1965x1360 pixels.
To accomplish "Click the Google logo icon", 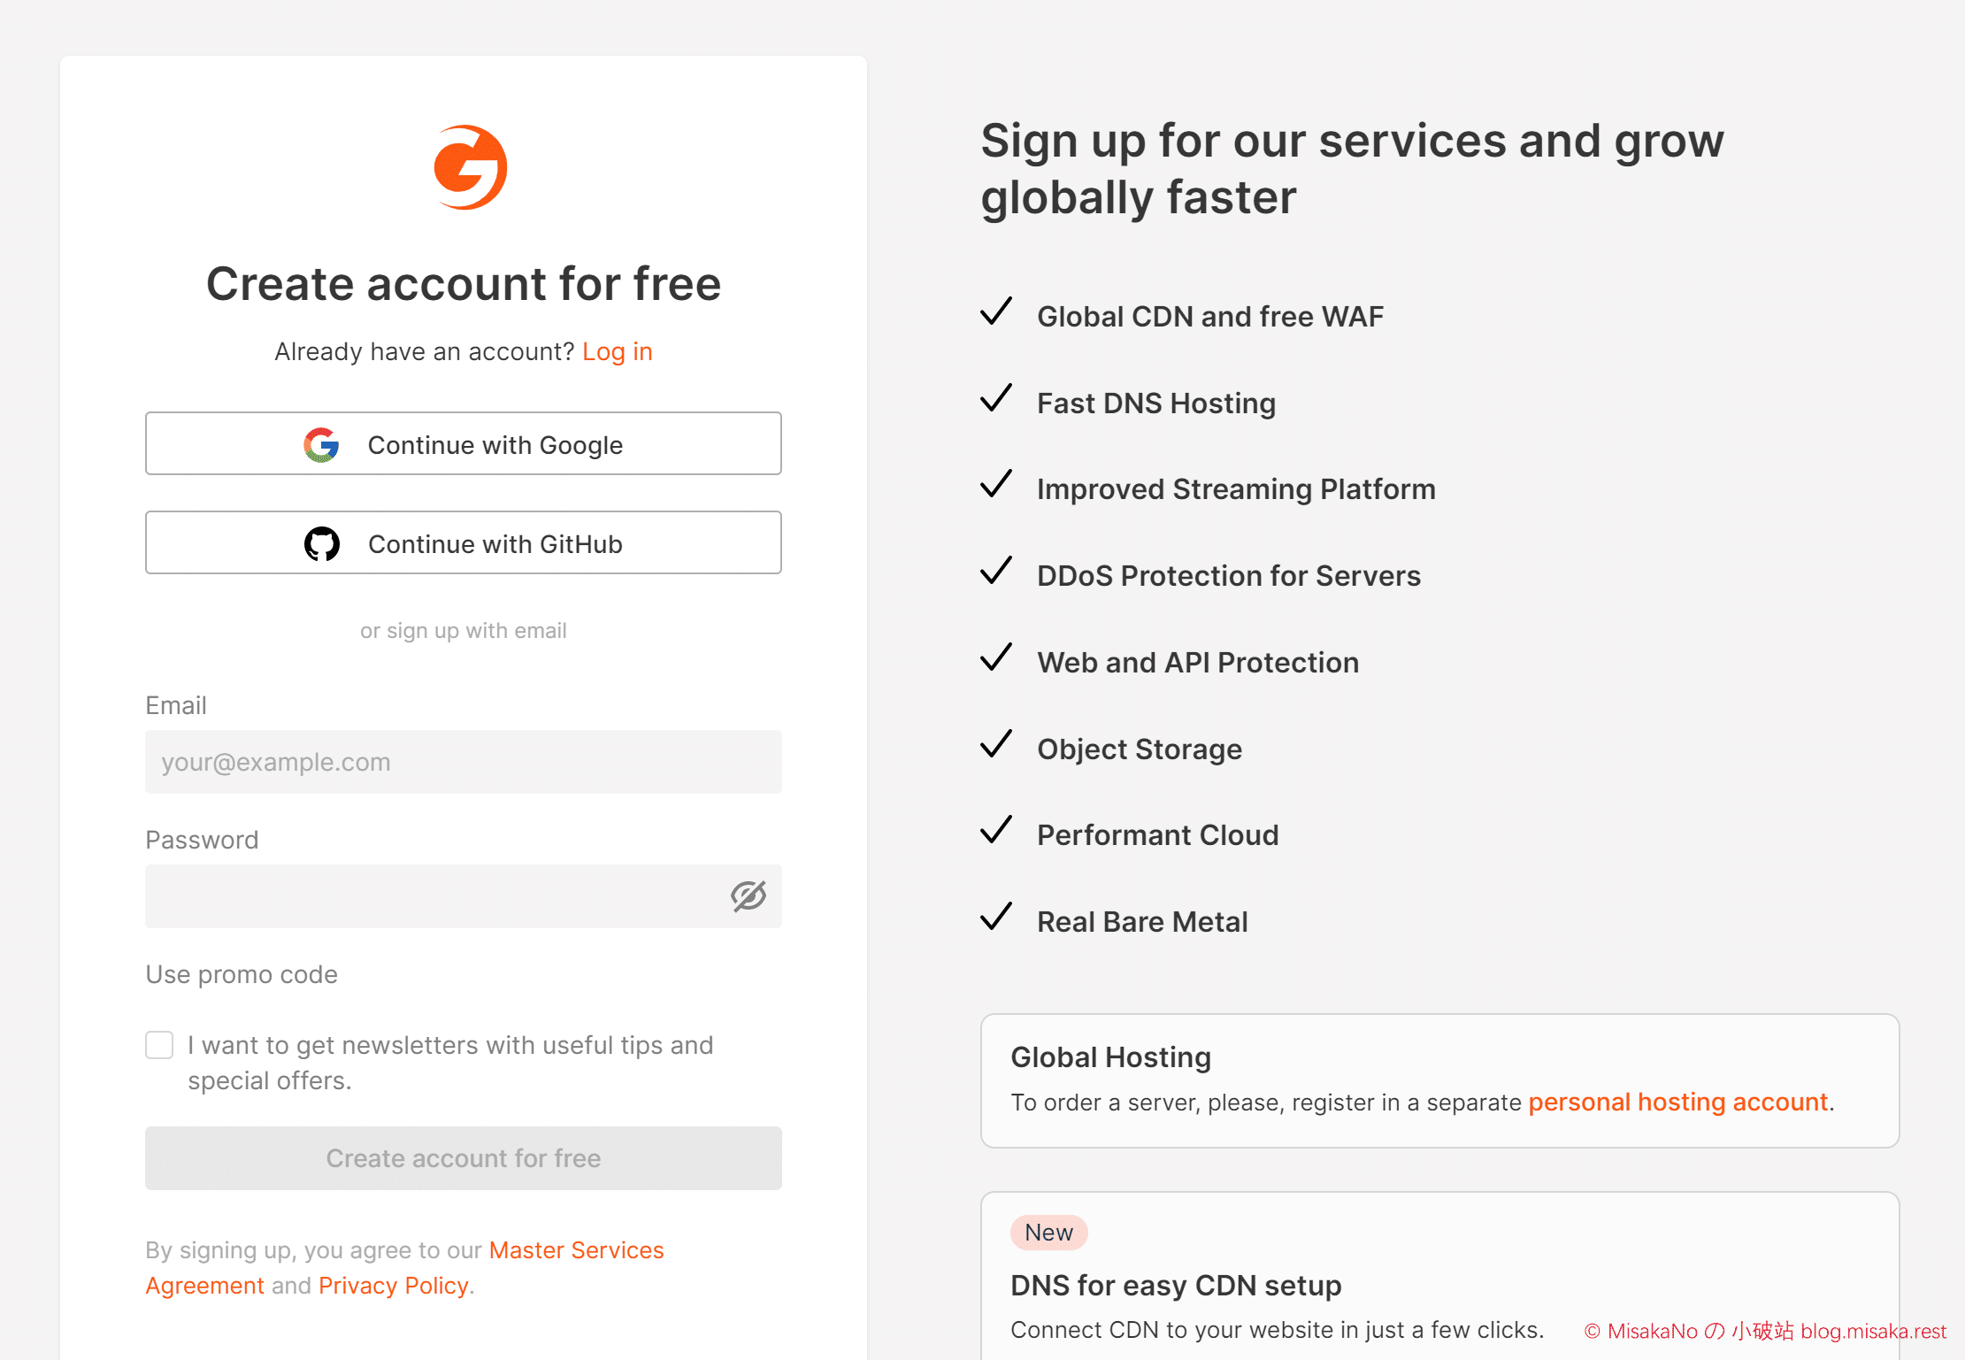I will click(321, 445).
